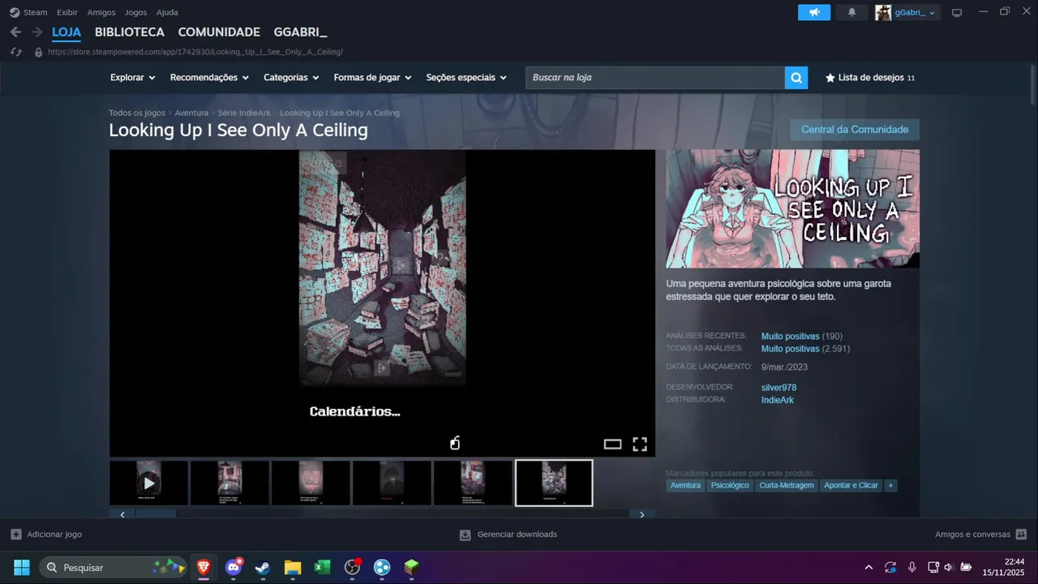Reload the store page
This screenshot has width=1038, height=584.
15,52
